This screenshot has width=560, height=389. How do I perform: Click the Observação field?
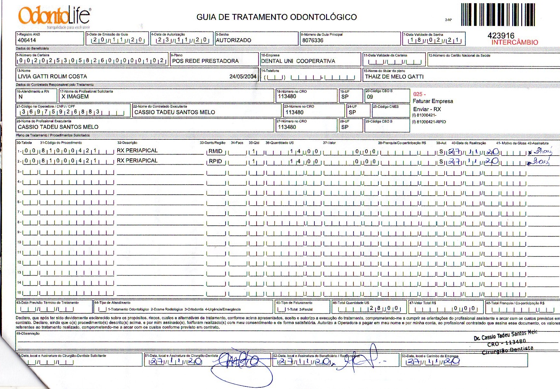288,341
